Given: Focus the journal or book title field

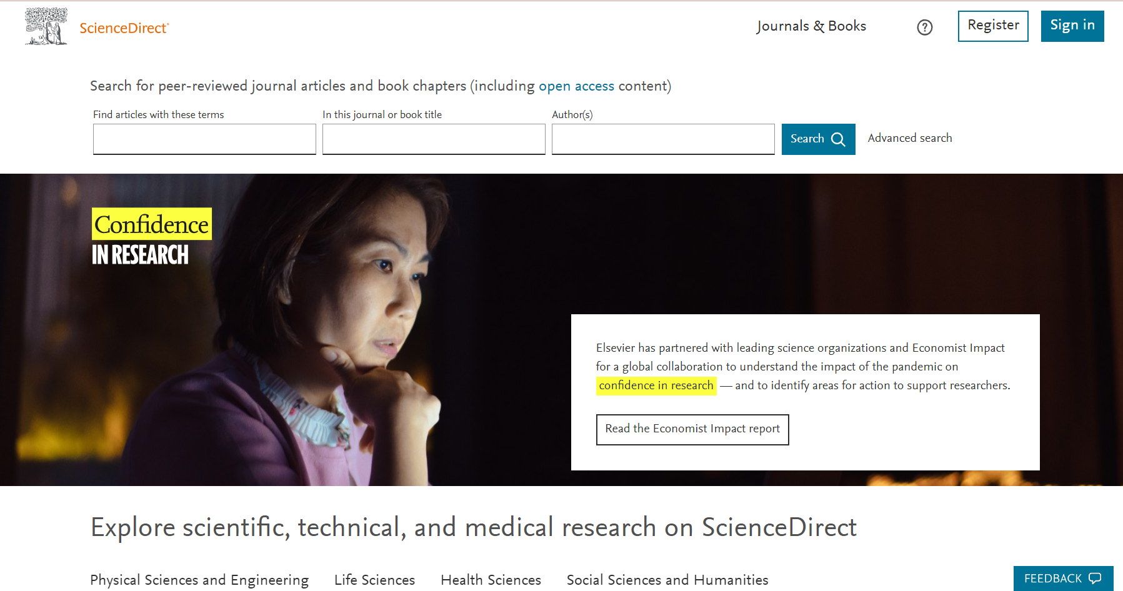Looking at the screenshot, I should [434, 139].
